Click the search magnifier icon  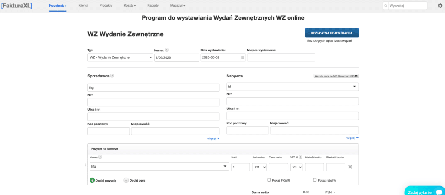click(385, 6)
